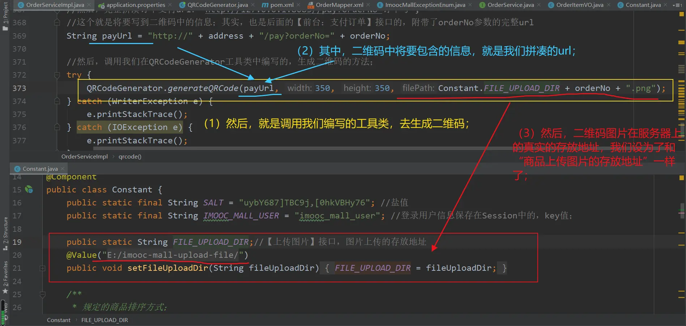Close the application.properties tab

(170, 5)
